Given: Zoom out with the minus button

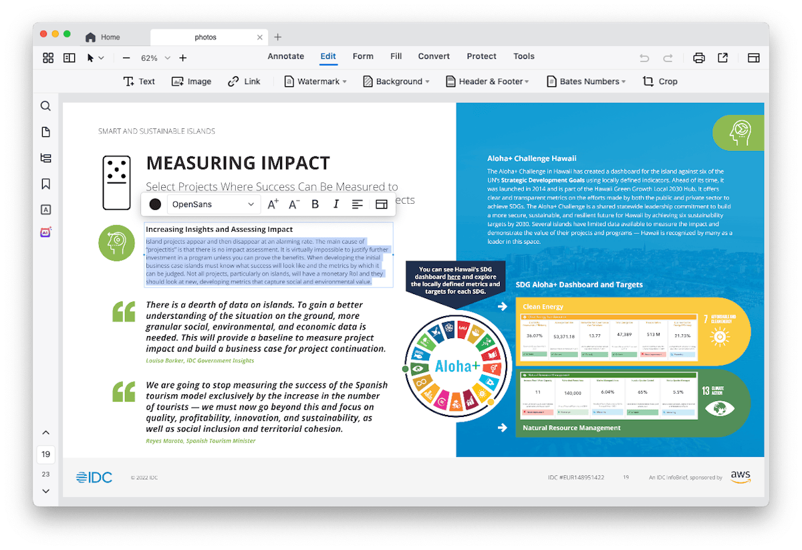Looking at the screenshot, I should pos(126,58).
